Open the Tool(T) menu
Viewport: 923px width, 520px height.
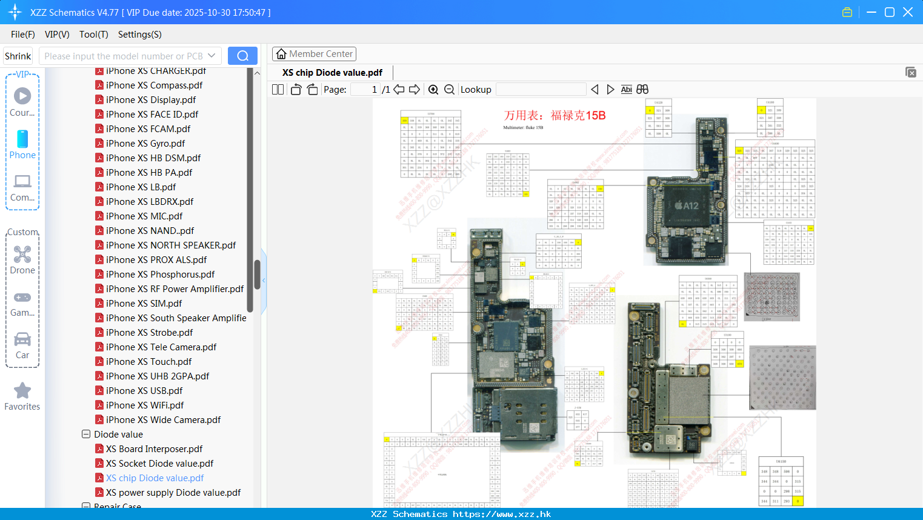click(x=94, y=35)
